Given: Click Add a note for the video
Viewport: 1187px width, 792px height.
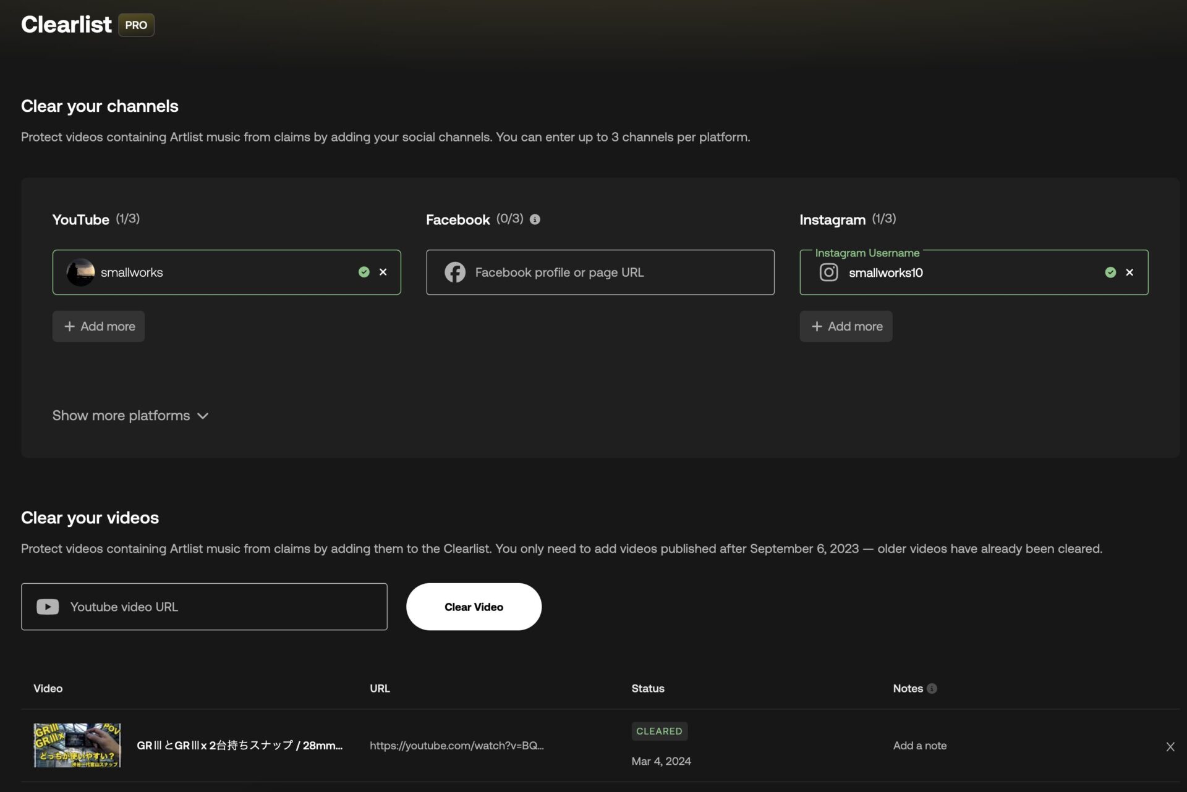Looking at the screenshot, I should point(919,746).
